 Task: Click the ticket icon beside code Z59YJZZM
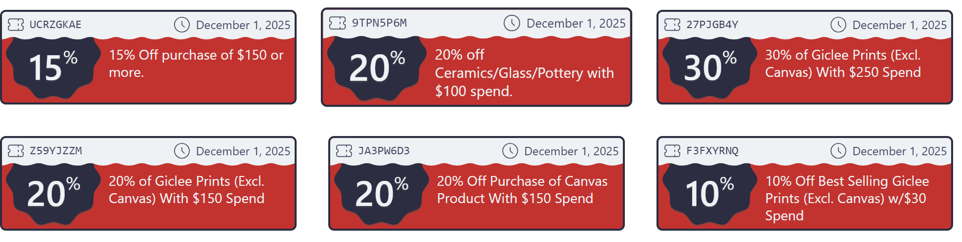tap(16, 151)
